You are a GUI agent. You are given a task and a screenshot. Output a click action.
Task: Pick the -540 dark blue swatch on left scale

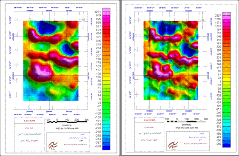106,148
